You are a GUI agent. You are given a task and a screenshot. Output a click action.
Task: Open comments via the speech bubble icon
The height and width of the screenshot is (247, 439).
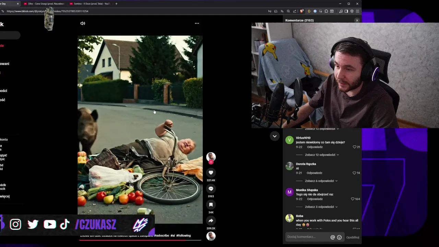[211, 189]
